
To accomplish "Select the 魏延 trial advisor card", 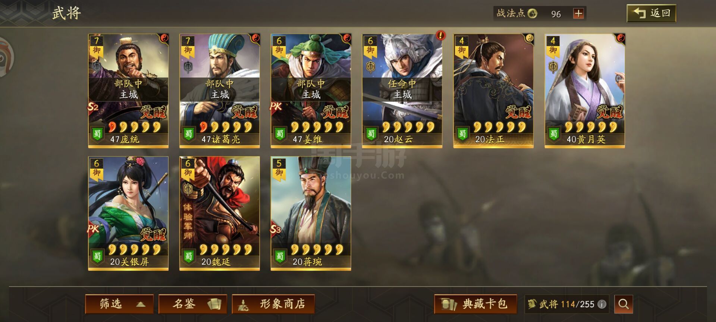I will (220, 214).
